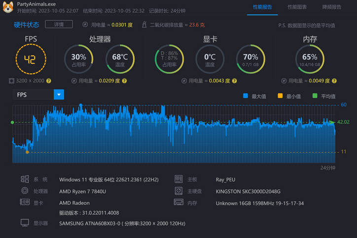Click the 记录时长: 24分钟 text
This screenshot has width=357, height=238.
pyautogui.click(x=167, y=11)
